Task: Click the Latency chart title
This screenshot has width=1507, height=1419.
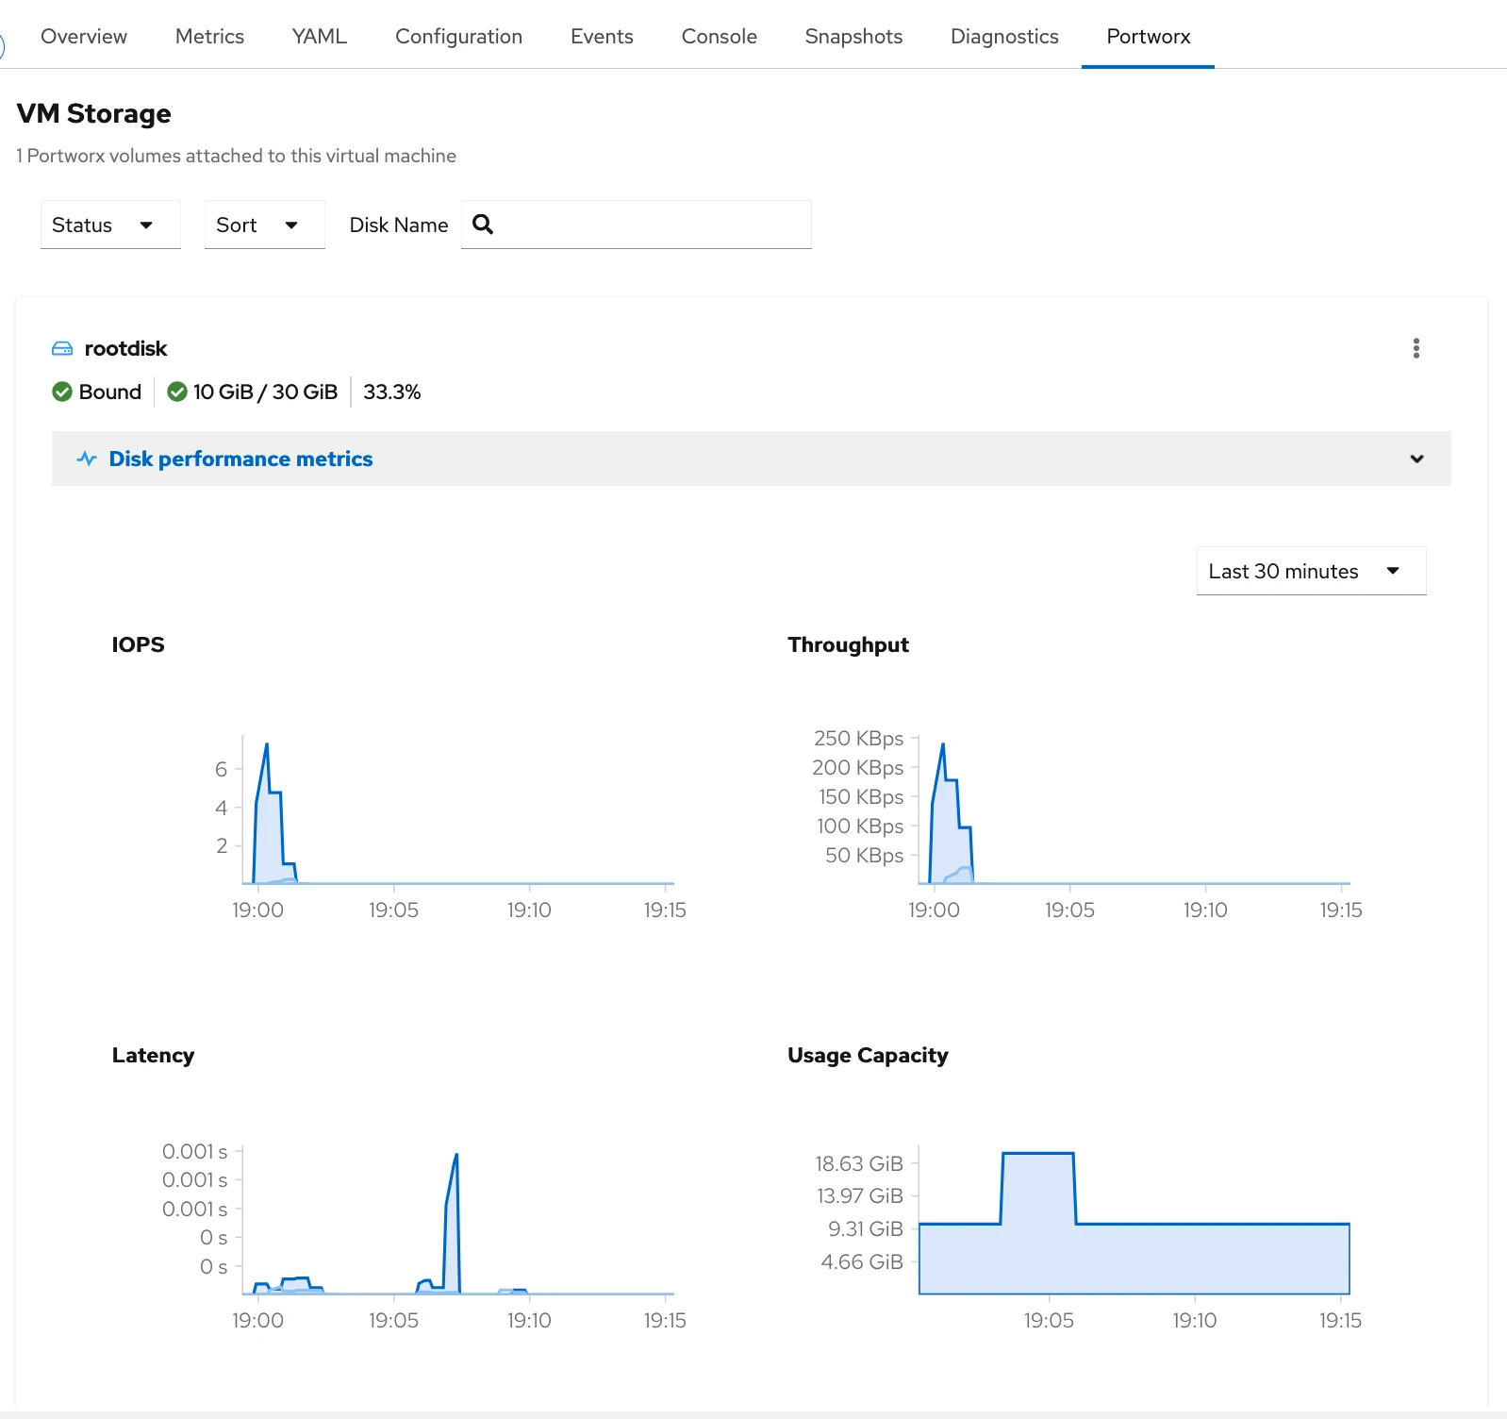Action: (153, 1055)
